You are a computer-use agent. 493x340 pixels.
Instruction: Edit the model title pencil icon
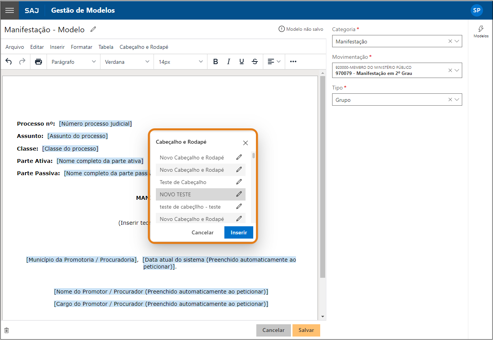(93, 30)
